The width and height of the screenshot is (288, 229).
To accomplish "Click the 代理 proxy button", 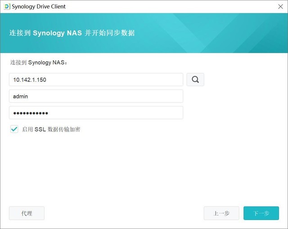I will (x=27, y=213).
